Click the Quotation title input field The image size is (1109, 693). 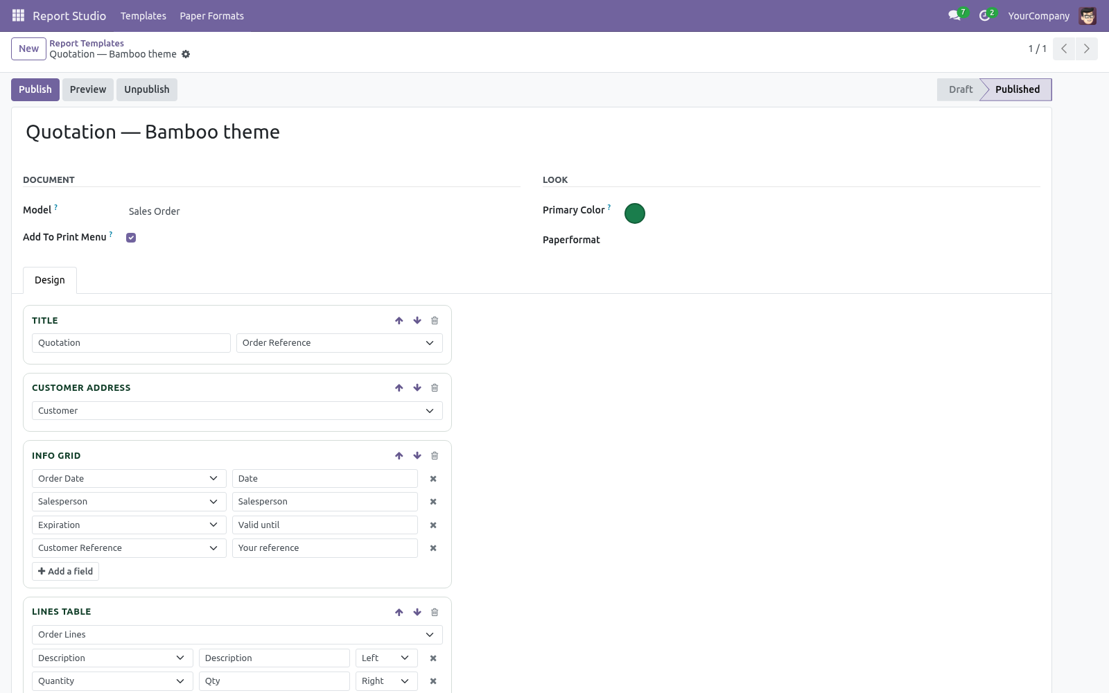coord(131,343)
